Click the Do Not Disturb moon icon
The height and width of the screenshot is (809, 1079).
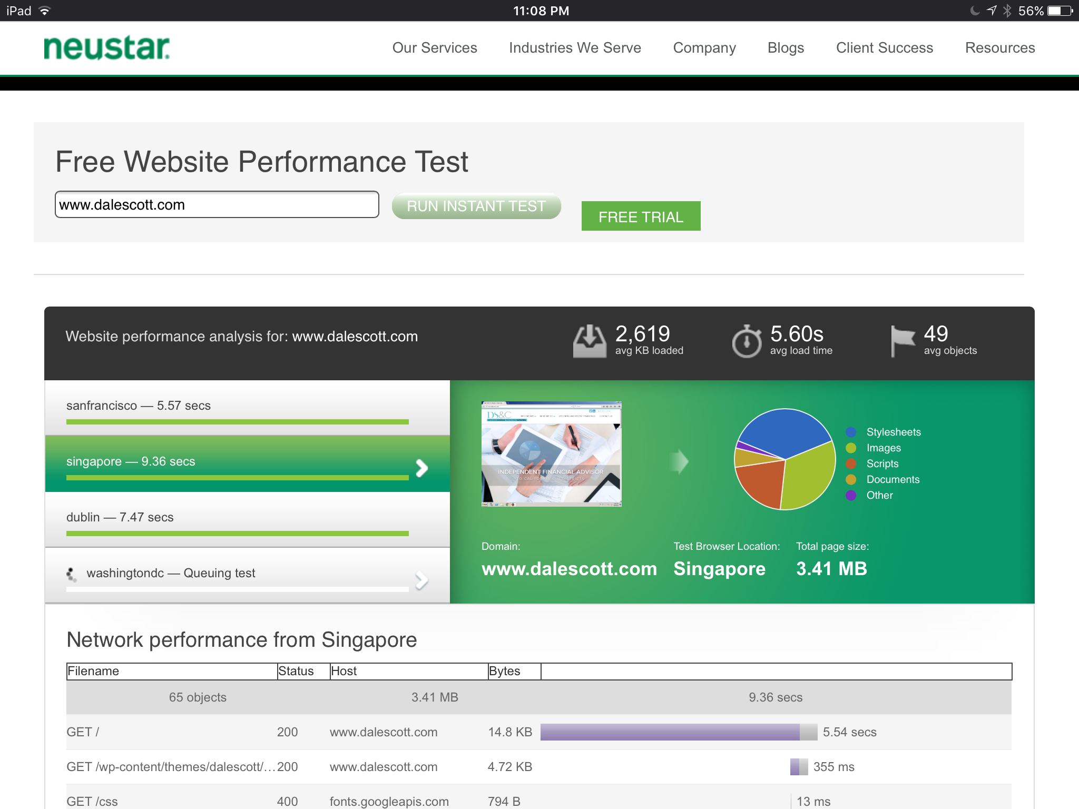(x=975, y=11)
